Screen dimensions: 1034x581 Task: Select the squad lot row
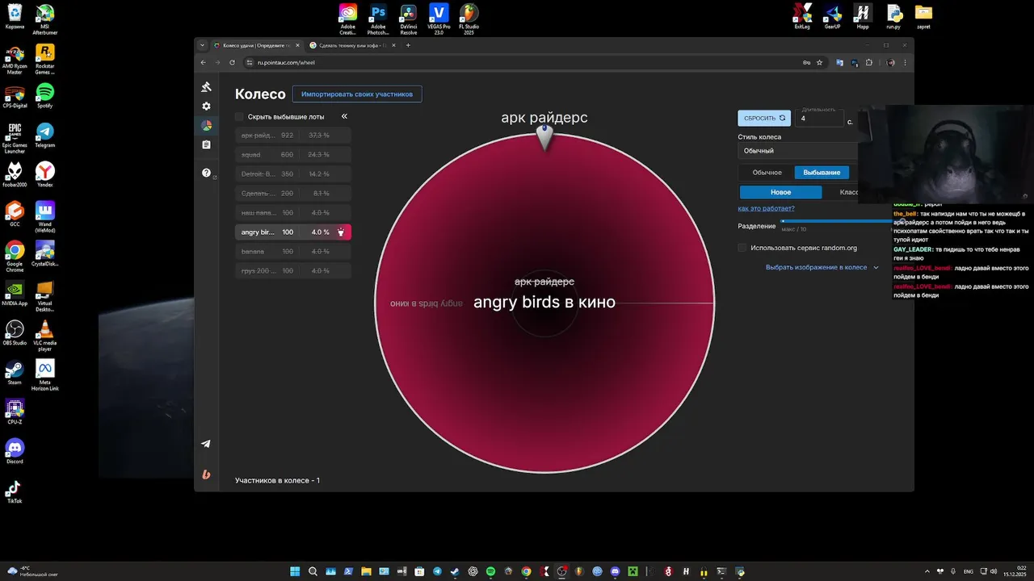[x=293, y=155]
